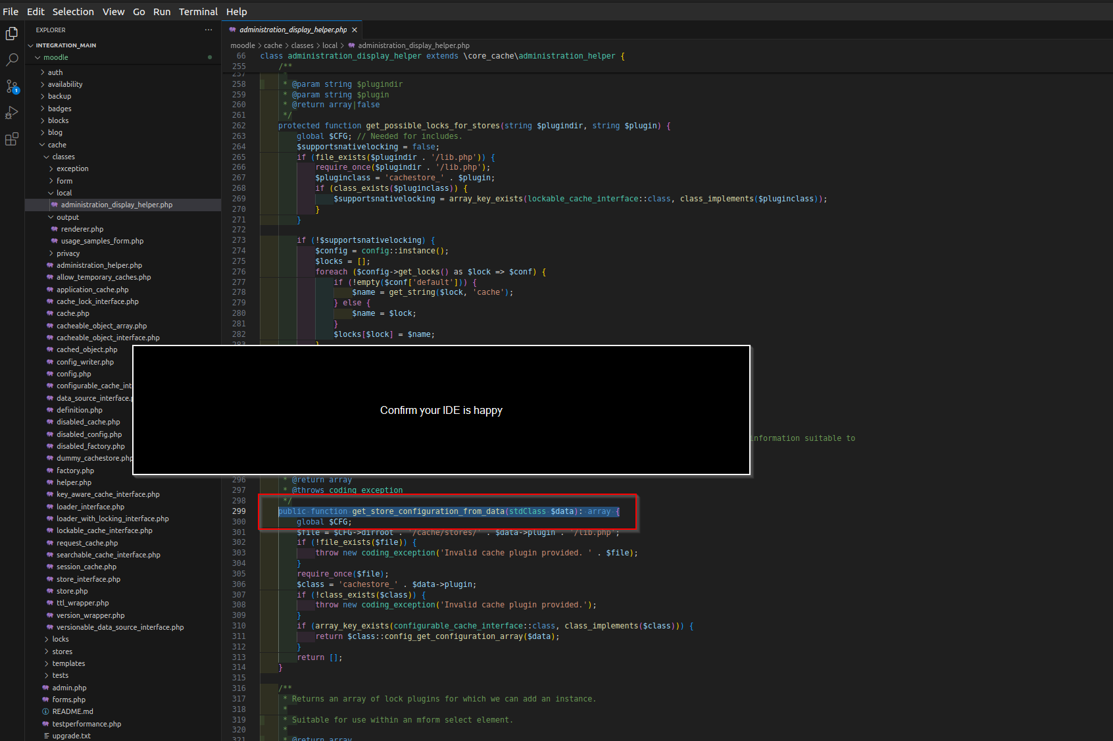Screen dimensions: 1113x741
Task: Click PHP icon beside helper.php
Action: (x=50, y=482)
